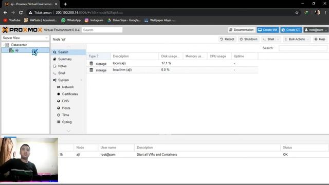Open Hosts settings

coord(68,108)
